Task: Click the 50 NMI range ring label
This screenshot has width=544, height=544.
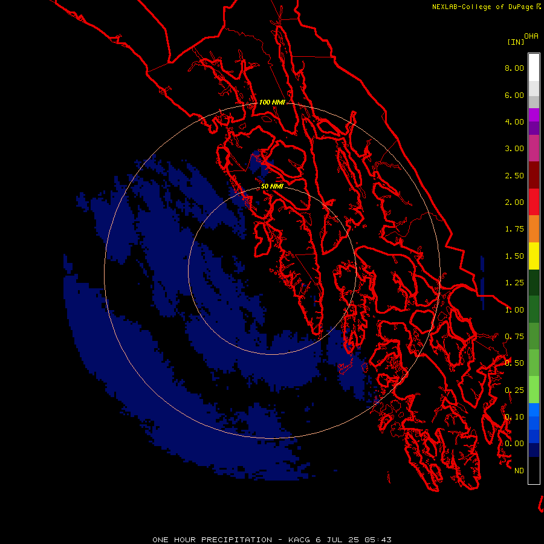Action: click(x=272, y=186)
